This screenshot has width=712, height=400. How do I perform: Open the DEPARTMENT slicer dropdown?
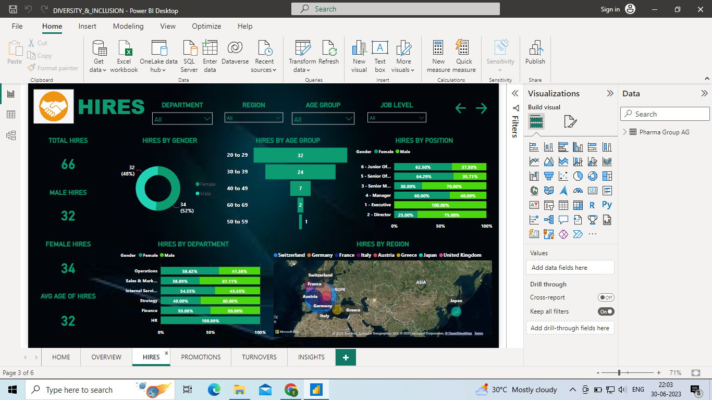point(207,118)
